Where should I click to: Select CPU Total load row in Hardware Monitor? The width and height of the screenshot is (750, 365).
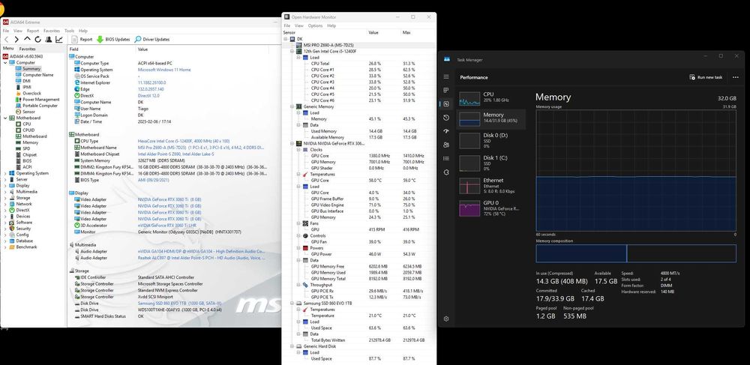[x=359, y=64]
